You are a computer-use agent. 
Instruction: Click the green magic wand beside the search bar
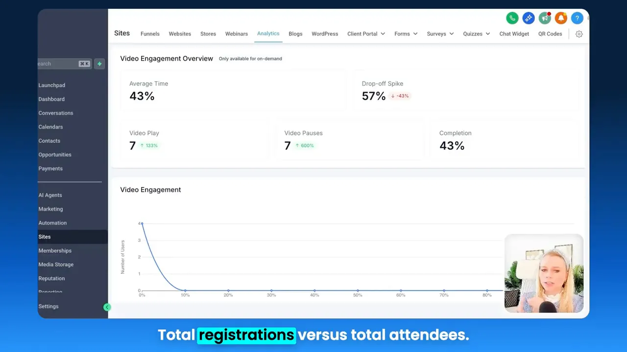pos(99,64)
